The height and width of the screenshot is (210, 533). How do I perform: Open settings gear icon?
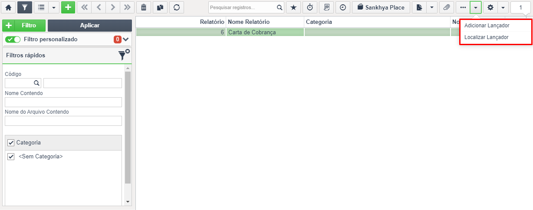pyautogui.click(x=490, y=7)
